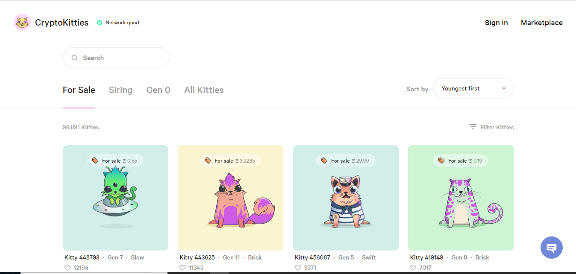
Task: Click the green Network good status dot
Action: [x=100, y=23]
